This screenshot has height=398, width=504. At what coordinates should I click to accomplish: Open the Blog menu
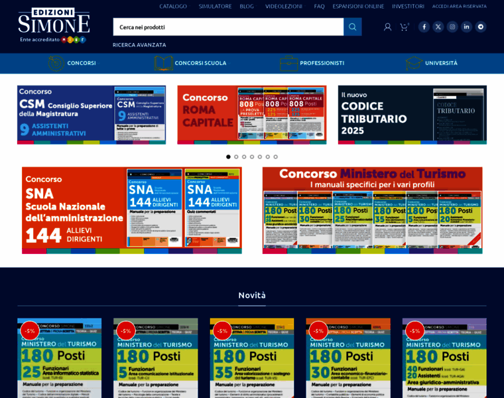pyautogui.click(x=247, y=7)
